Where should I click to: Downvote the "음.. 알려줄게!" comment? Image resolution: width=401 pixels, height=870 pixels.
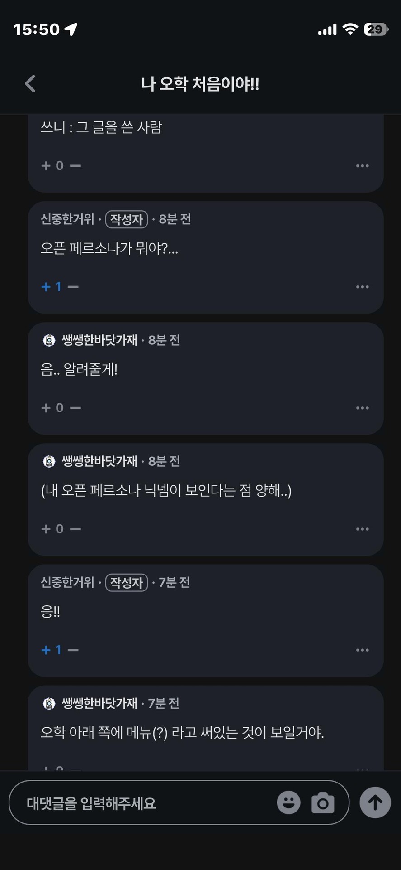pos(76,408)
